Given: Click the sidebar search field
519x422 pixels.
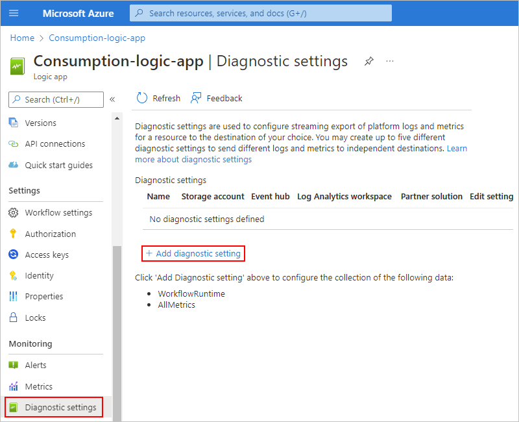Looking at the screenshot, I should coord(55,99).
